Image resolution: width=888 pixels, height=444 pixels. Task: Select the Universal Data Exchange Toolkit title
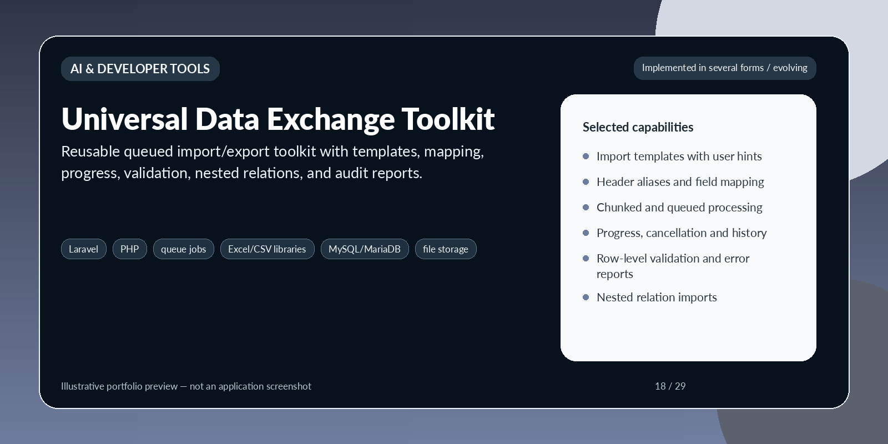pyautogui.click(x=277, y=118)
